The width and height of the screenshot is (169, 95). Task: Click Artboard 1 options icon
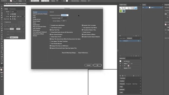(138, 41)
